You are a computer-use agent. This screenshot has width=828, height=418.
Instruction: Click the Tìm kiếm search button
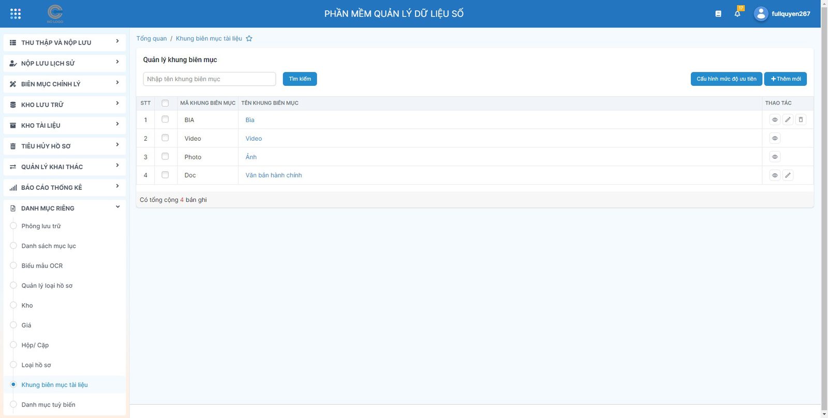(300, 79)
